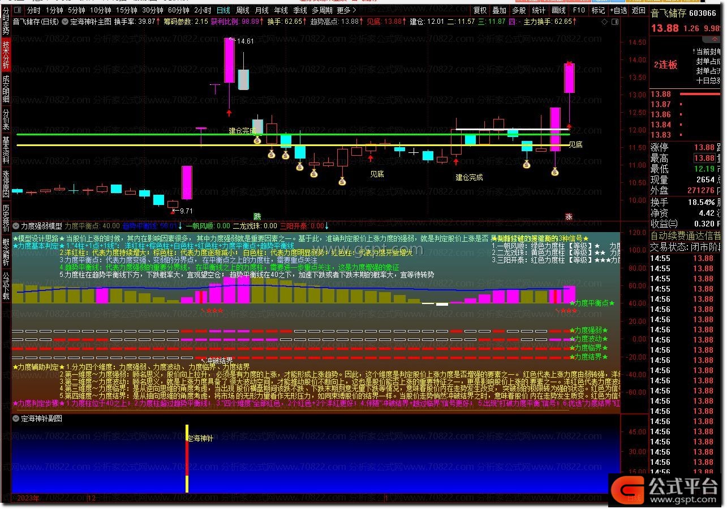This screenshot has width=727, height=509.
Task: Expand the 定海神针副图 indicator dropdown arrow
Action: [x=16, y=419]
